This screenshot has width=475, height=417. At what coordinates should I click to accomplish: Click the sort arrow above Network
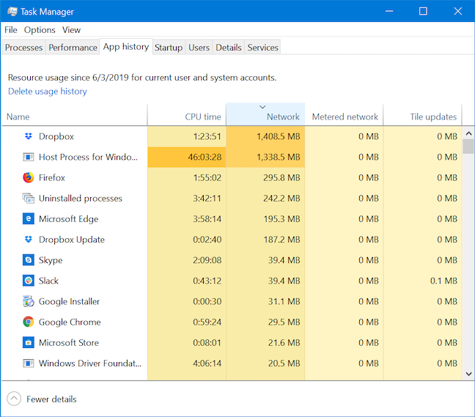point(262,107)
